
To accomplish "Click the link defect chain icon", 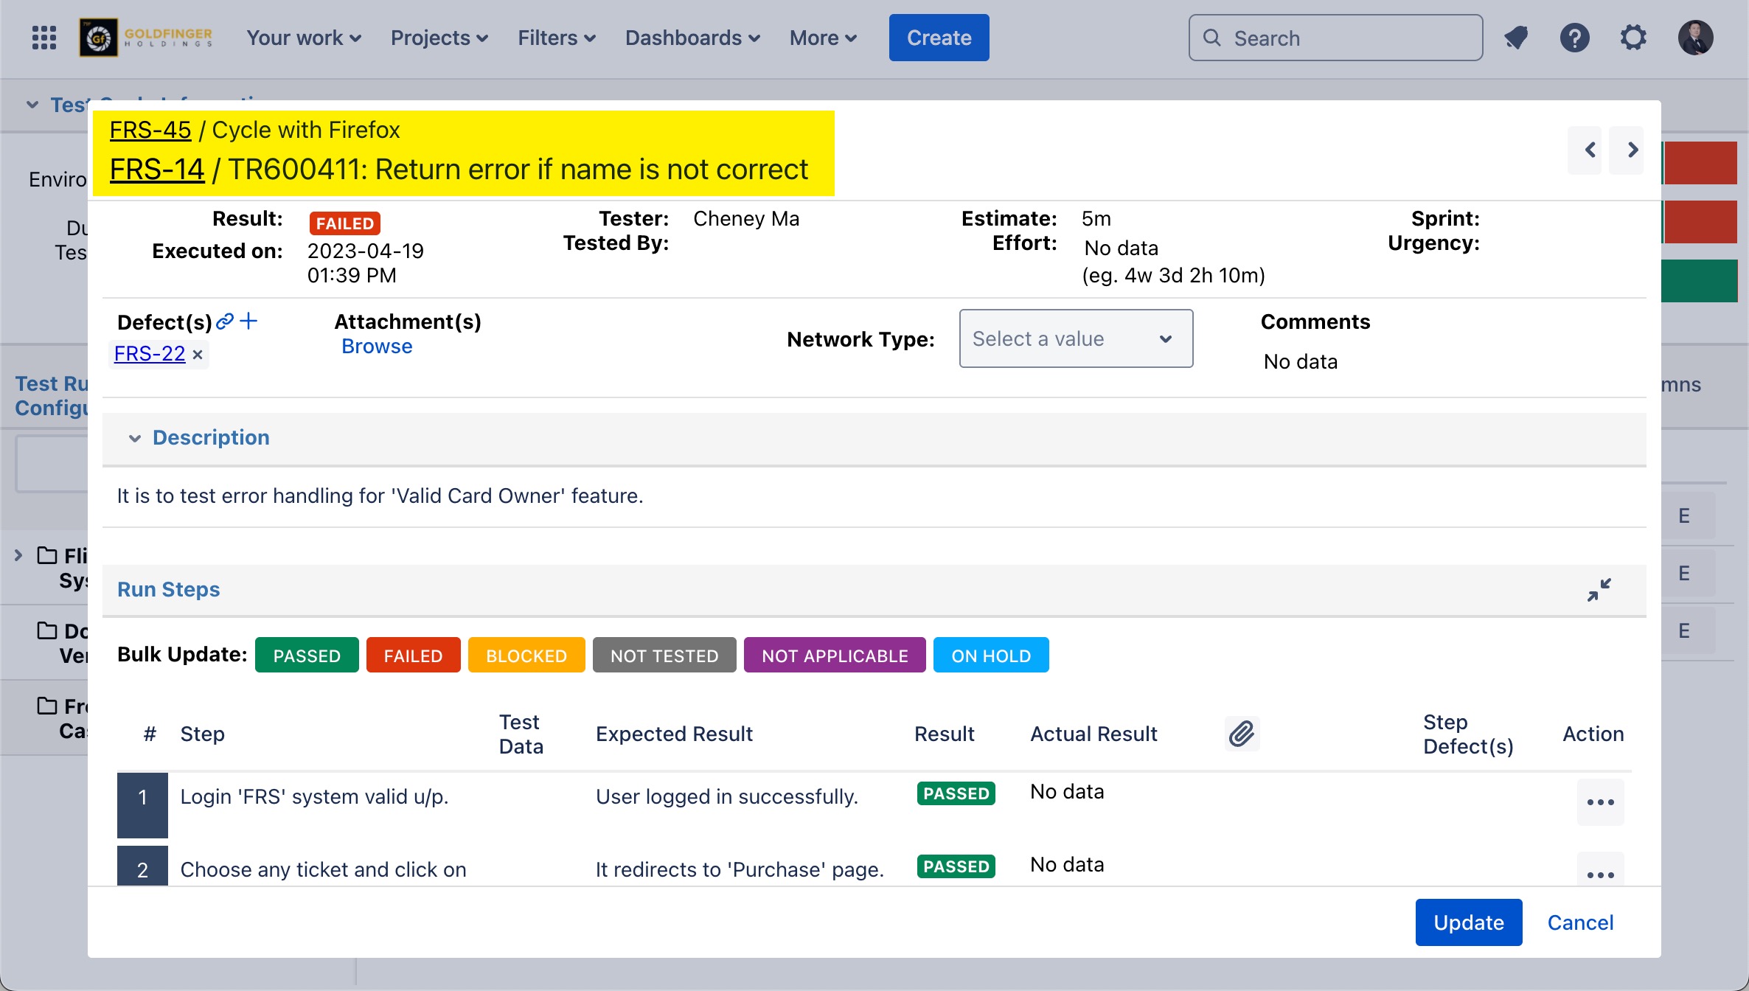I will pyautogui.click(x=225, y=321).
